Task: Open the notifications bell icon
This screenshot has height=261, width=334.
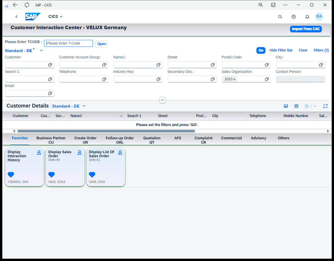Action: 307,17
